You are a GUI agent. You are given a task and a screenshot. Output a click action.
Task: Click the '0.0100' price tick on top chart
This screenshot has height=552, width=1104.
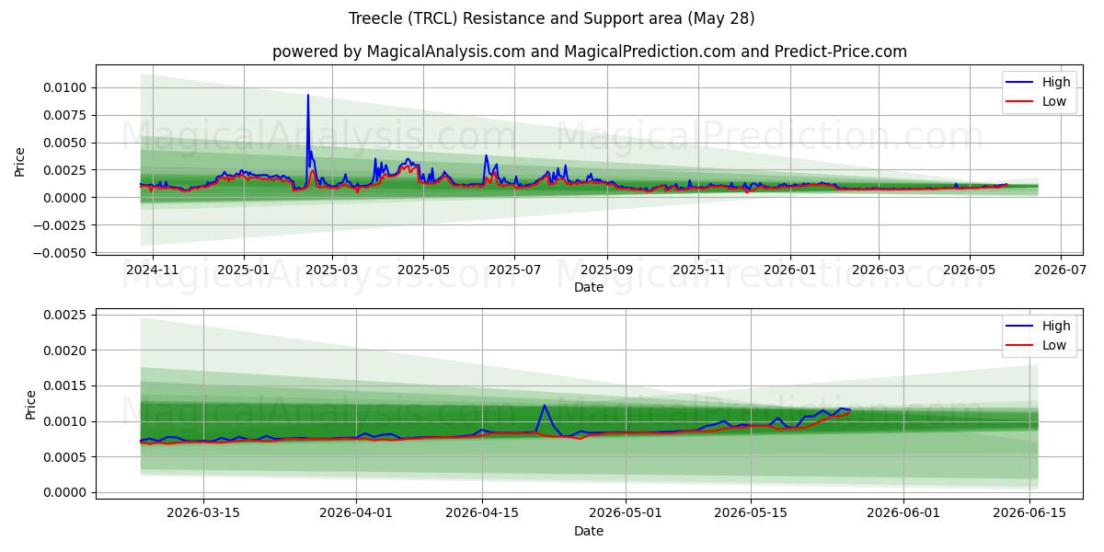(67, 87)
